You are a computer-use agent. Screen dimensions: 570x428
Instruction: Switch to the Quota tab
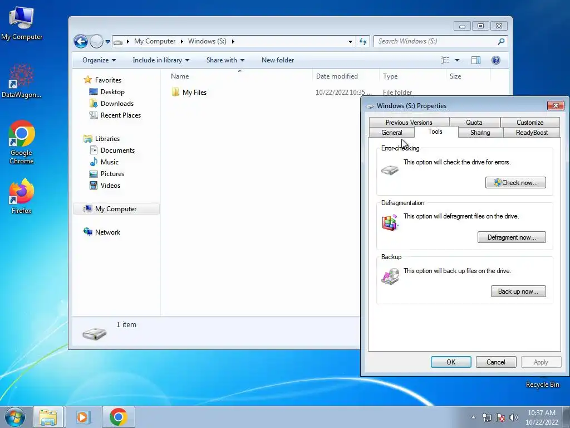click(x=474, y=122)
